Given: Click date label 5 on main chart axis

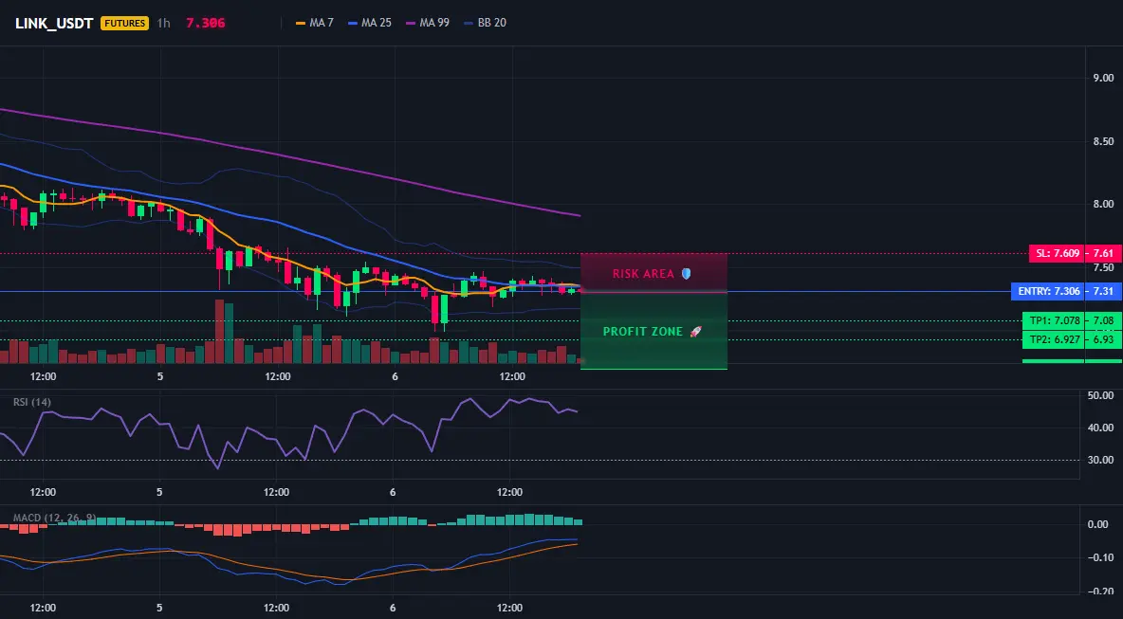Looking at the screenshot, I should click(159, 376).
